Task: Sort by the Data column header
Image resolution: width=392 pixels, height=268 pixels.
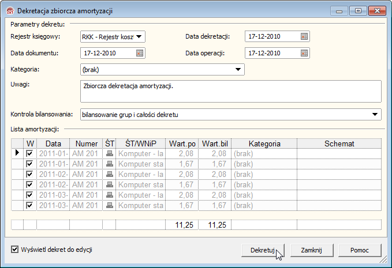Action: (x=53, y=143)
